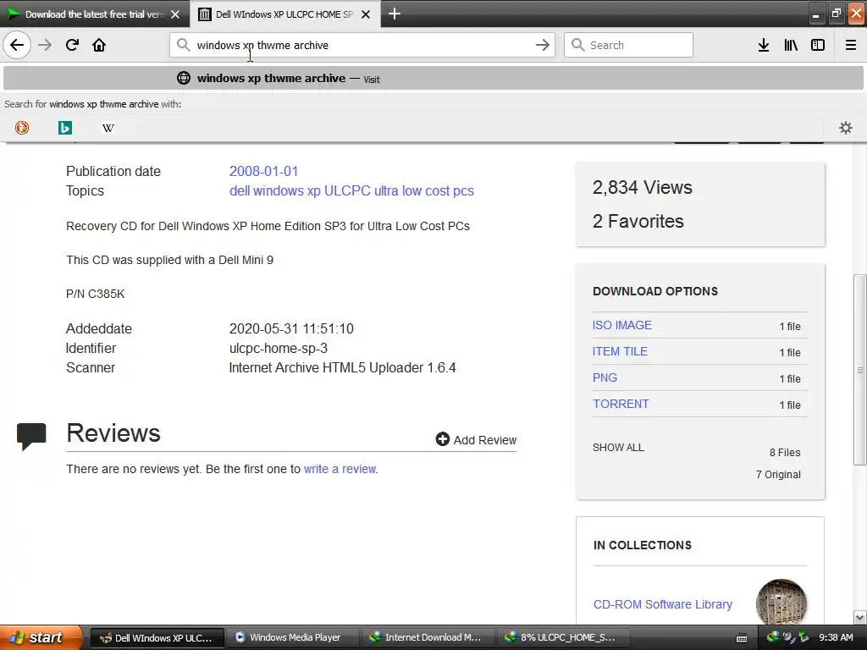
Task: Download the ISO IMAGE option
Action: click(x=622, y=325)
